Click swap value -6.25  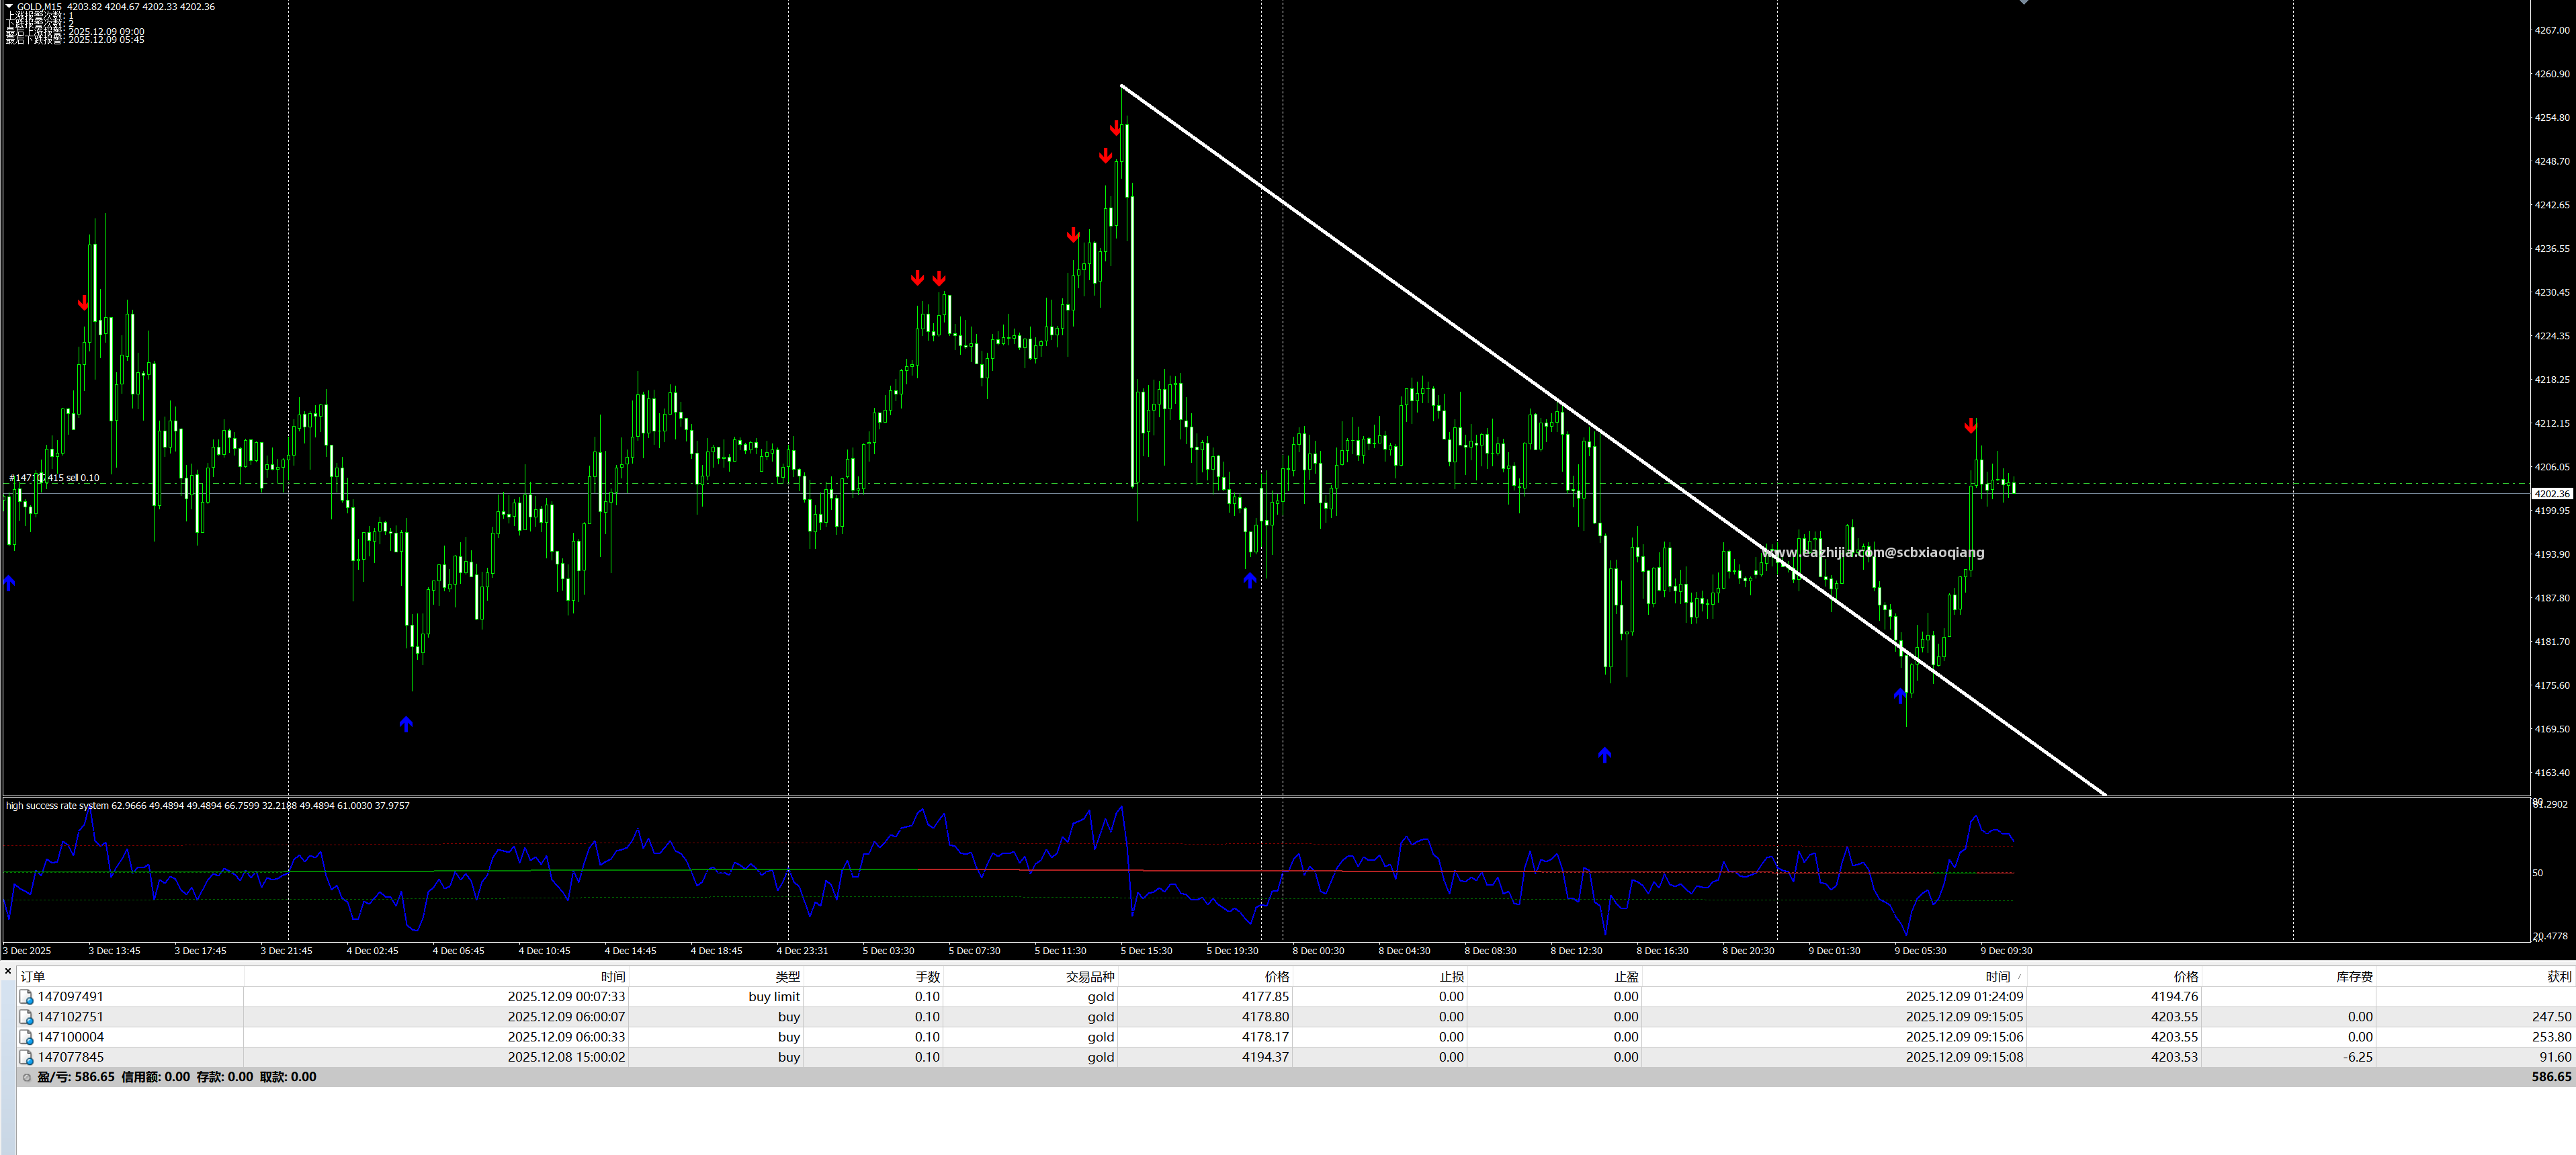tap(2359, 1057)
